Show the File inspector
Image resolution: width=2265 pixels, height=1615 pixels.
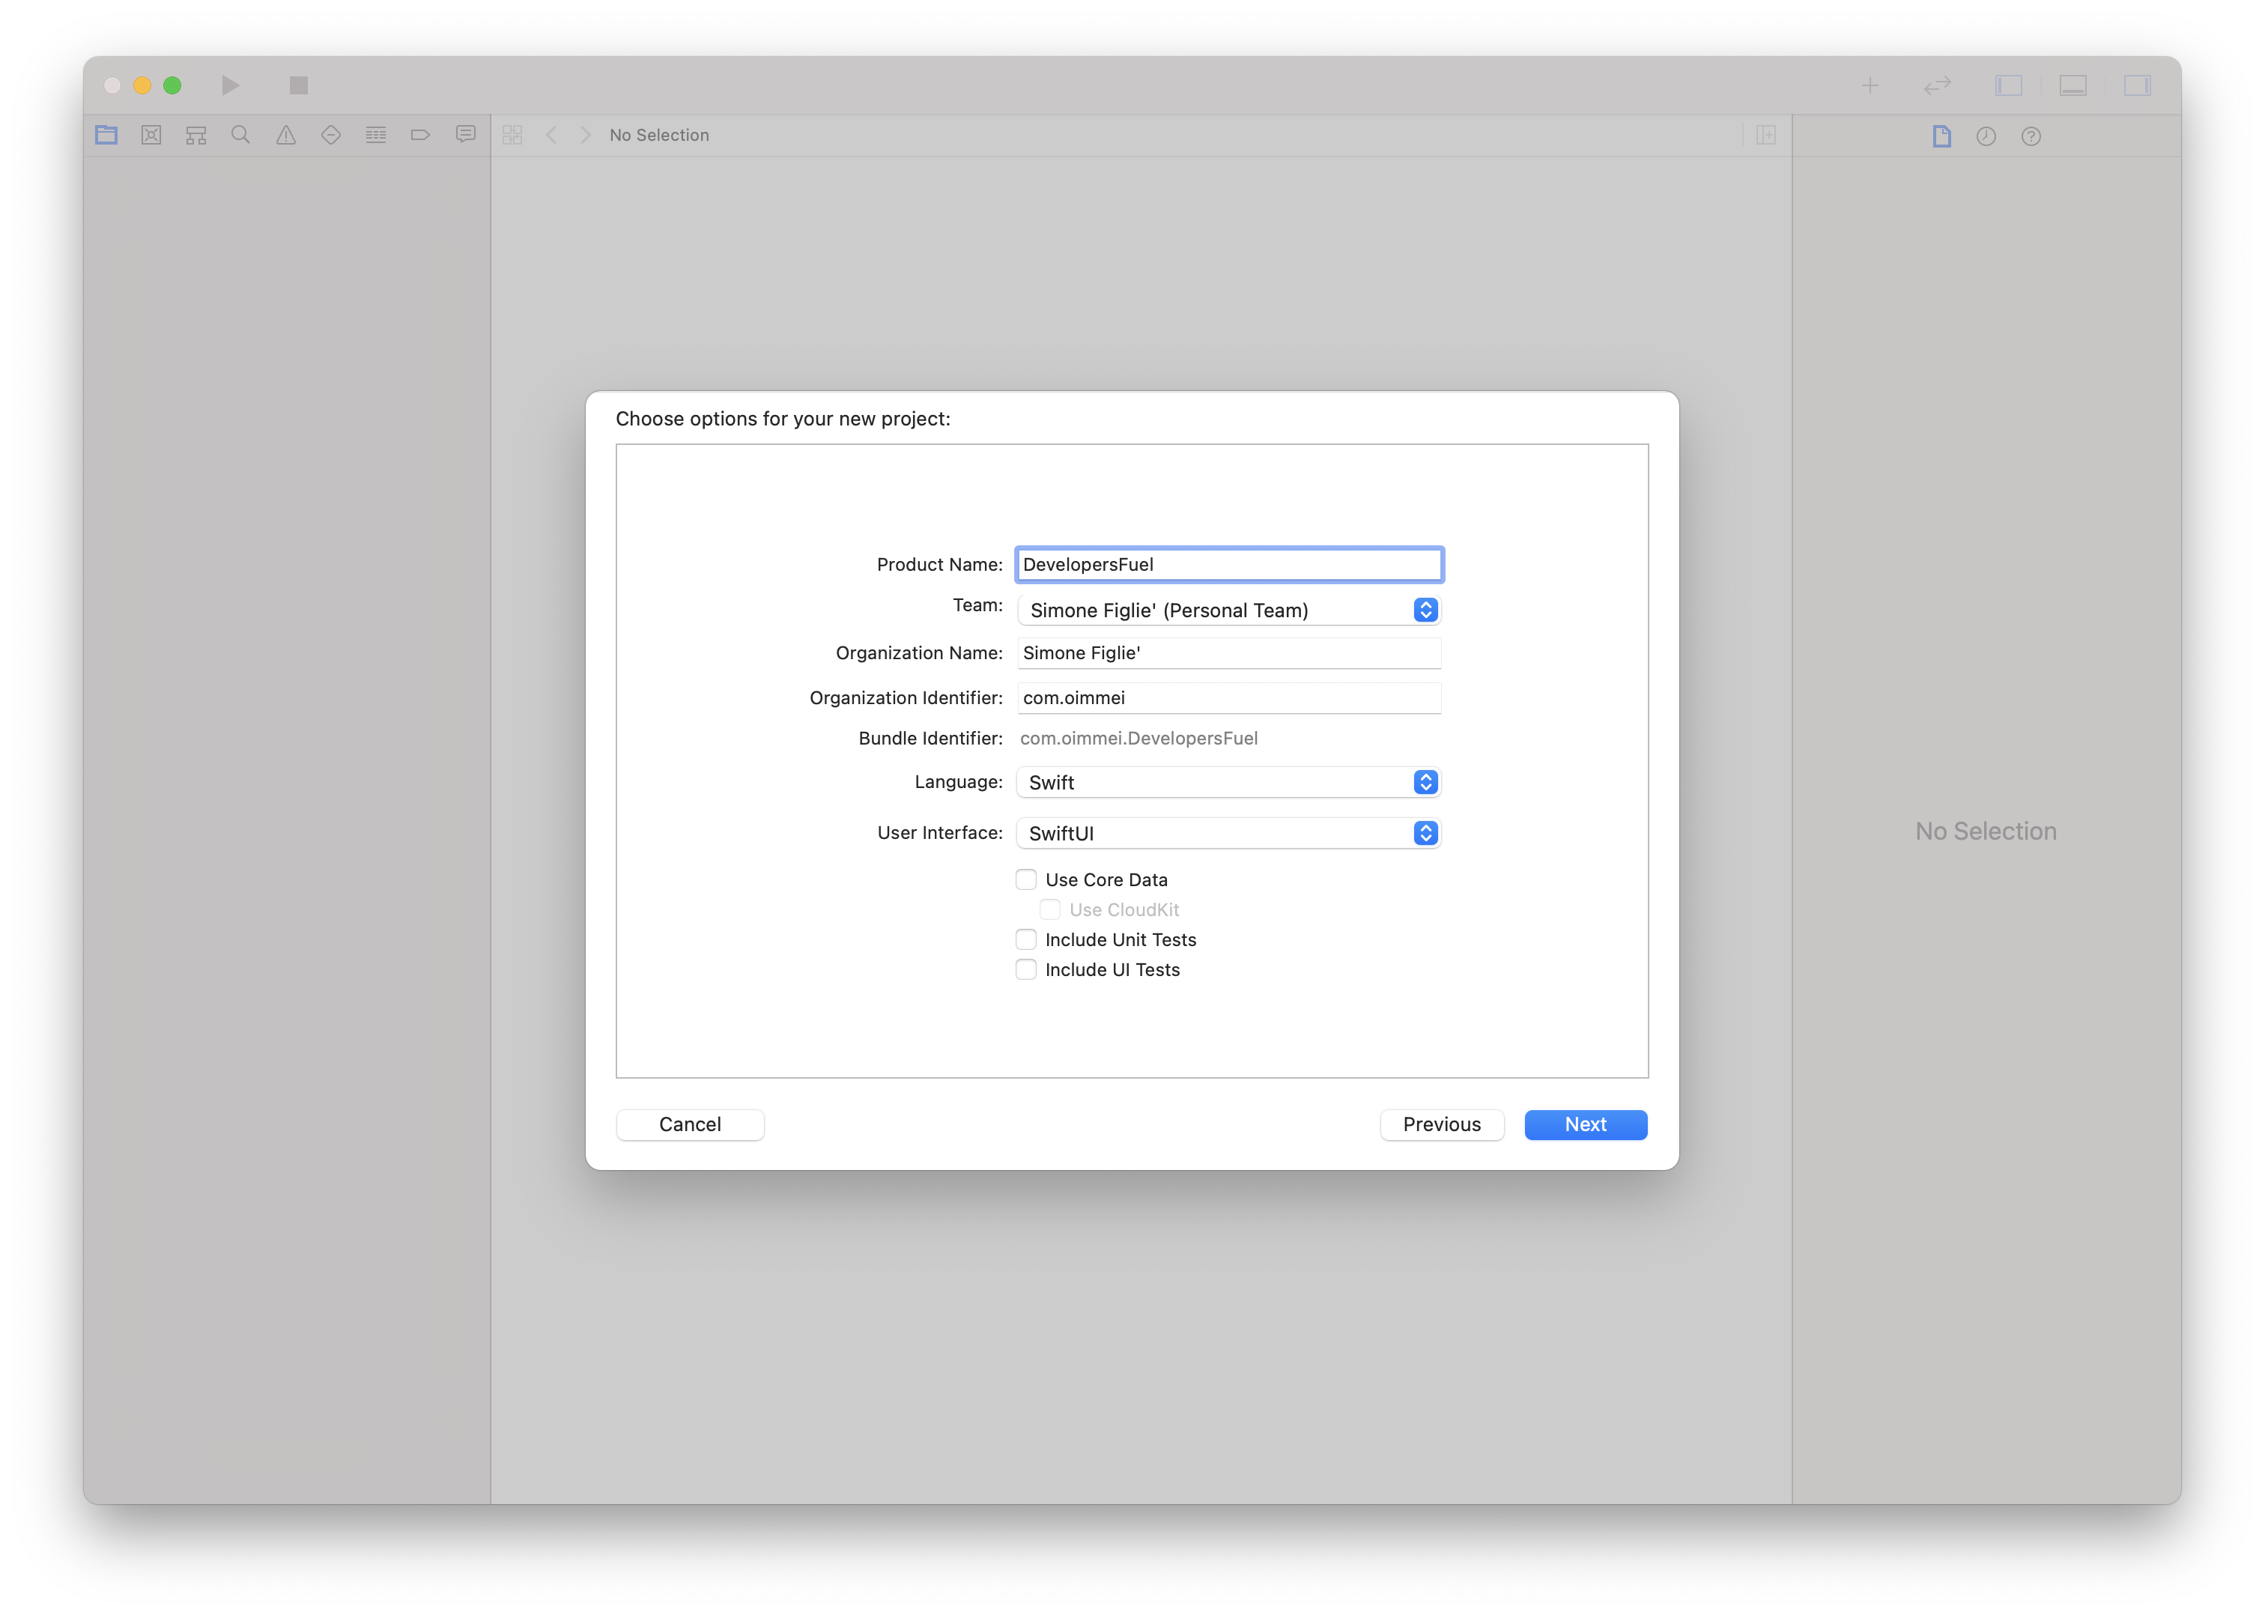pyautogui.click(x=1942, y=136)
